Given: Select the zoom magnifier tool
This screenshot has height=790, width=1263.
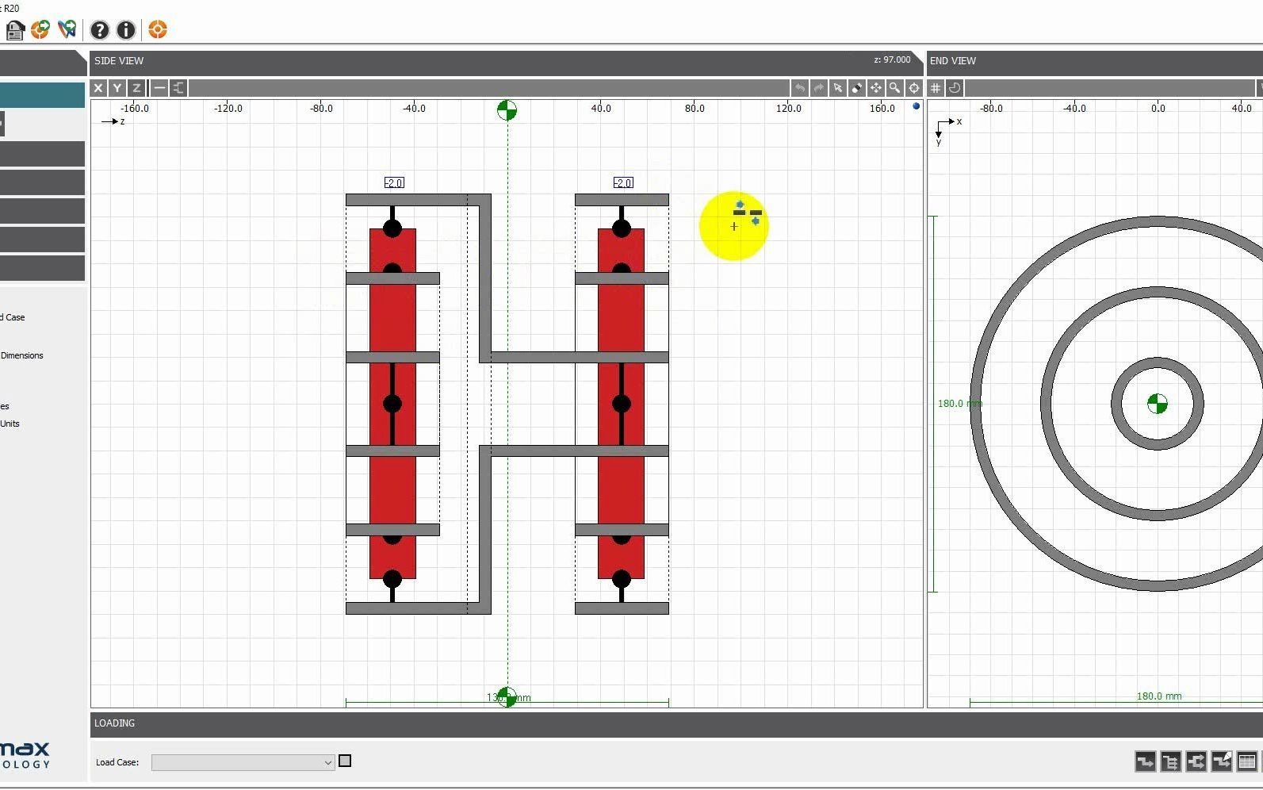Looking at the screenshot, I should [x=894, y=88].
